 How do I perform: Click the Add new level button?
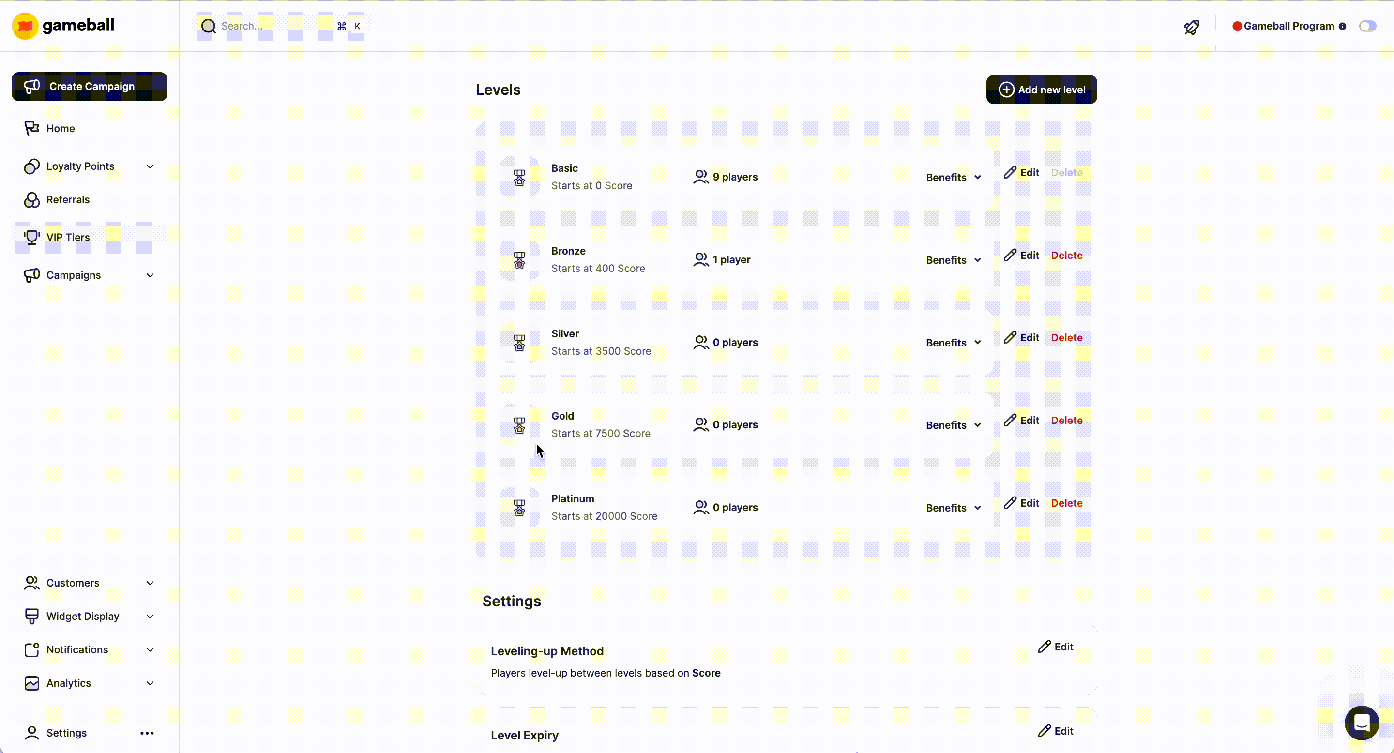click(1041, 89)
